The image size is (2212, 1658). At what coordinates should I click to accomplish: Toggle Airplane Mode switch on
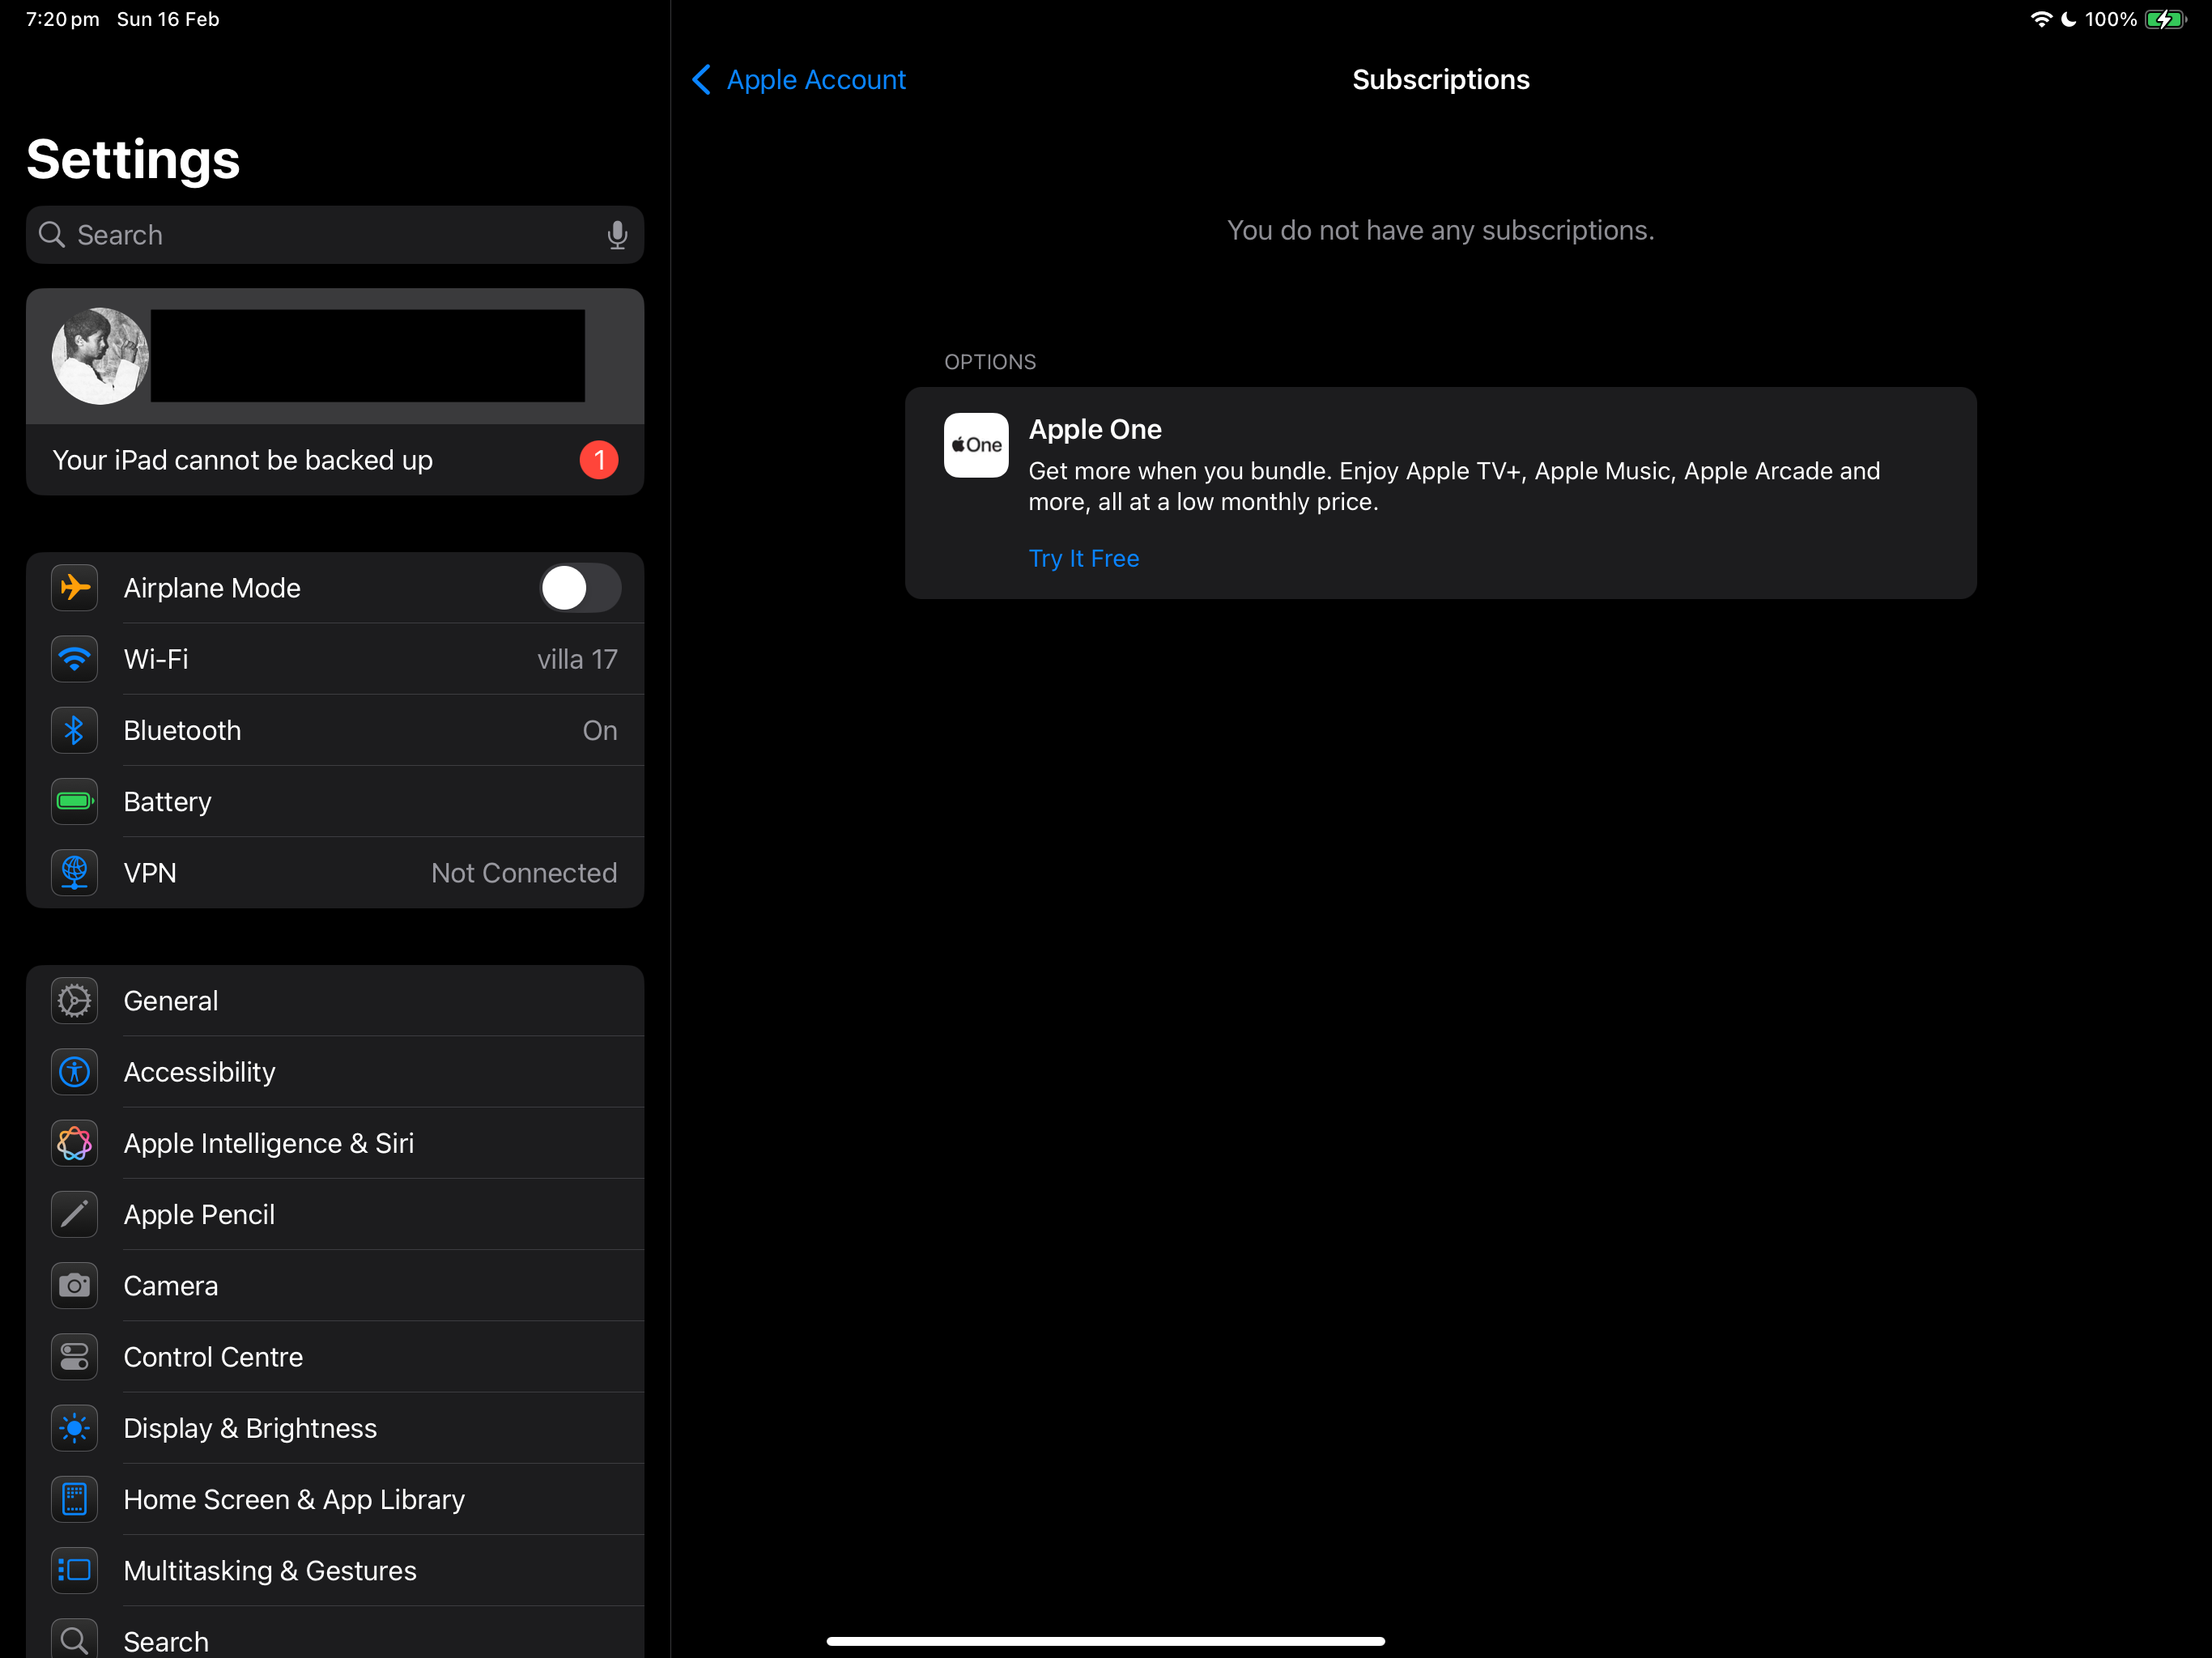coord(580,588)
